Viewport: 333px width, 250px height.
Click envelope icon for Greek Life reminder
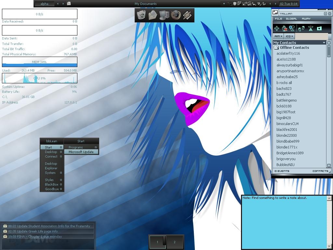[5, 231]
